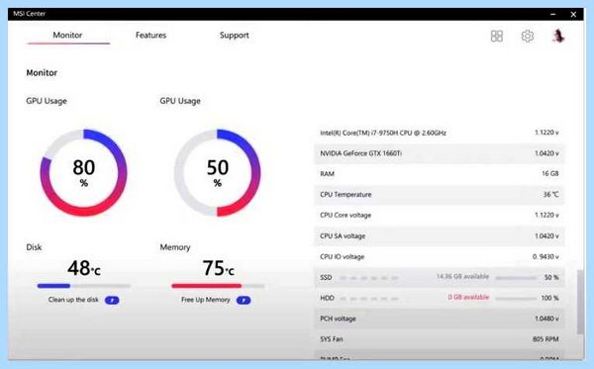The image size is (594, 369).
Task: Switch to the Monitor tab
Action: [67, 36]
